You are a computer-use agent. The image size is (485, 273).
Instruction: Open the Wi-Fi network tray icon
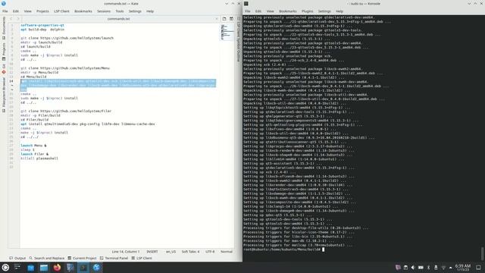click(x=443, y=268)
